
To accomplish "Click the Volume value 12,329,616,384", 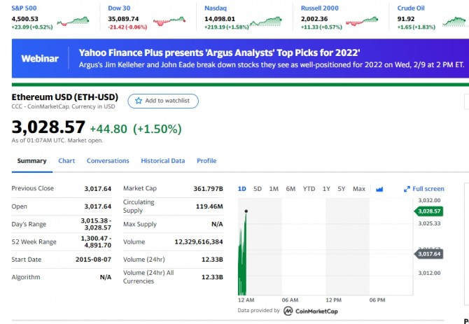I will 199,242.
